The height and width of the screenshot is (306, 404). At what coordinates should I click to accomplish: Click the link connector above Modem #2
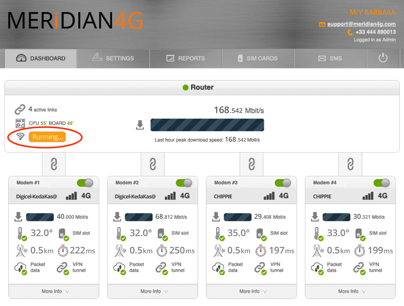pyautogui.click(x=153, y=164)
